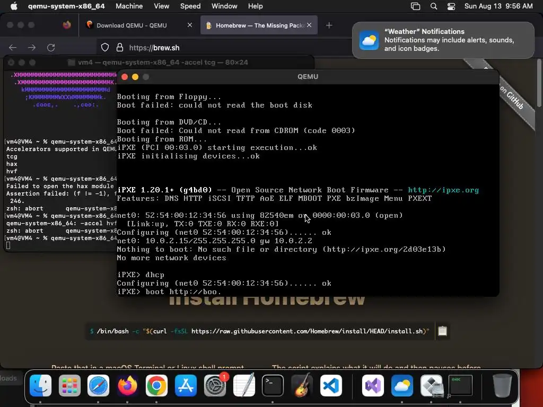543x407 pixels.
Task: Click the Homebrew install command text
Action: click(259, 331)
